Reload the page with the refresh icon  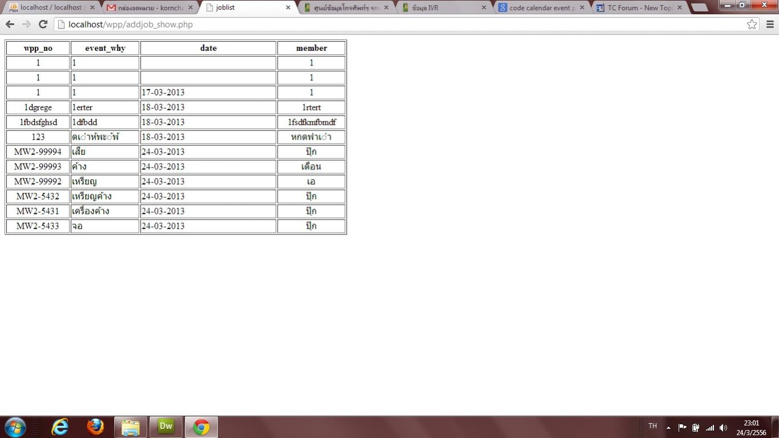click(43, 25)
